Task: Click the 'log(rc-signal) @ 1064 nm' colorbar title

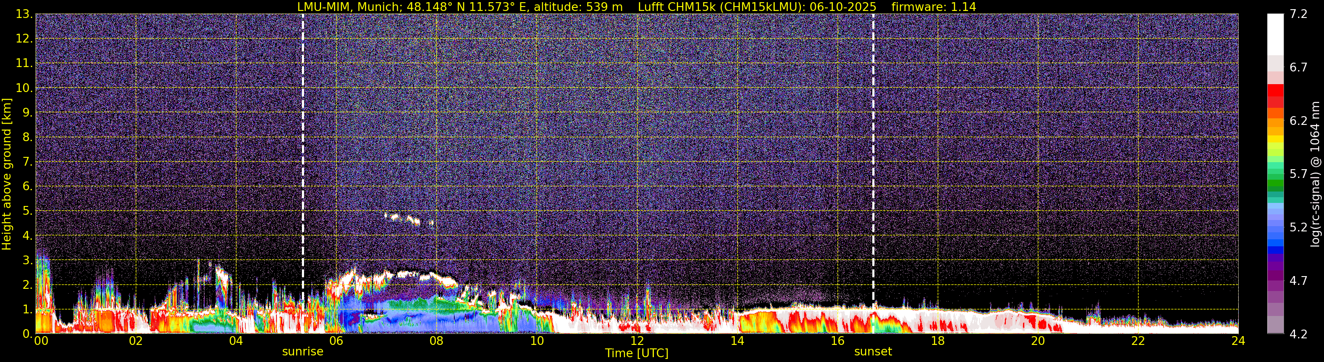Action: tap(1315, 174)
